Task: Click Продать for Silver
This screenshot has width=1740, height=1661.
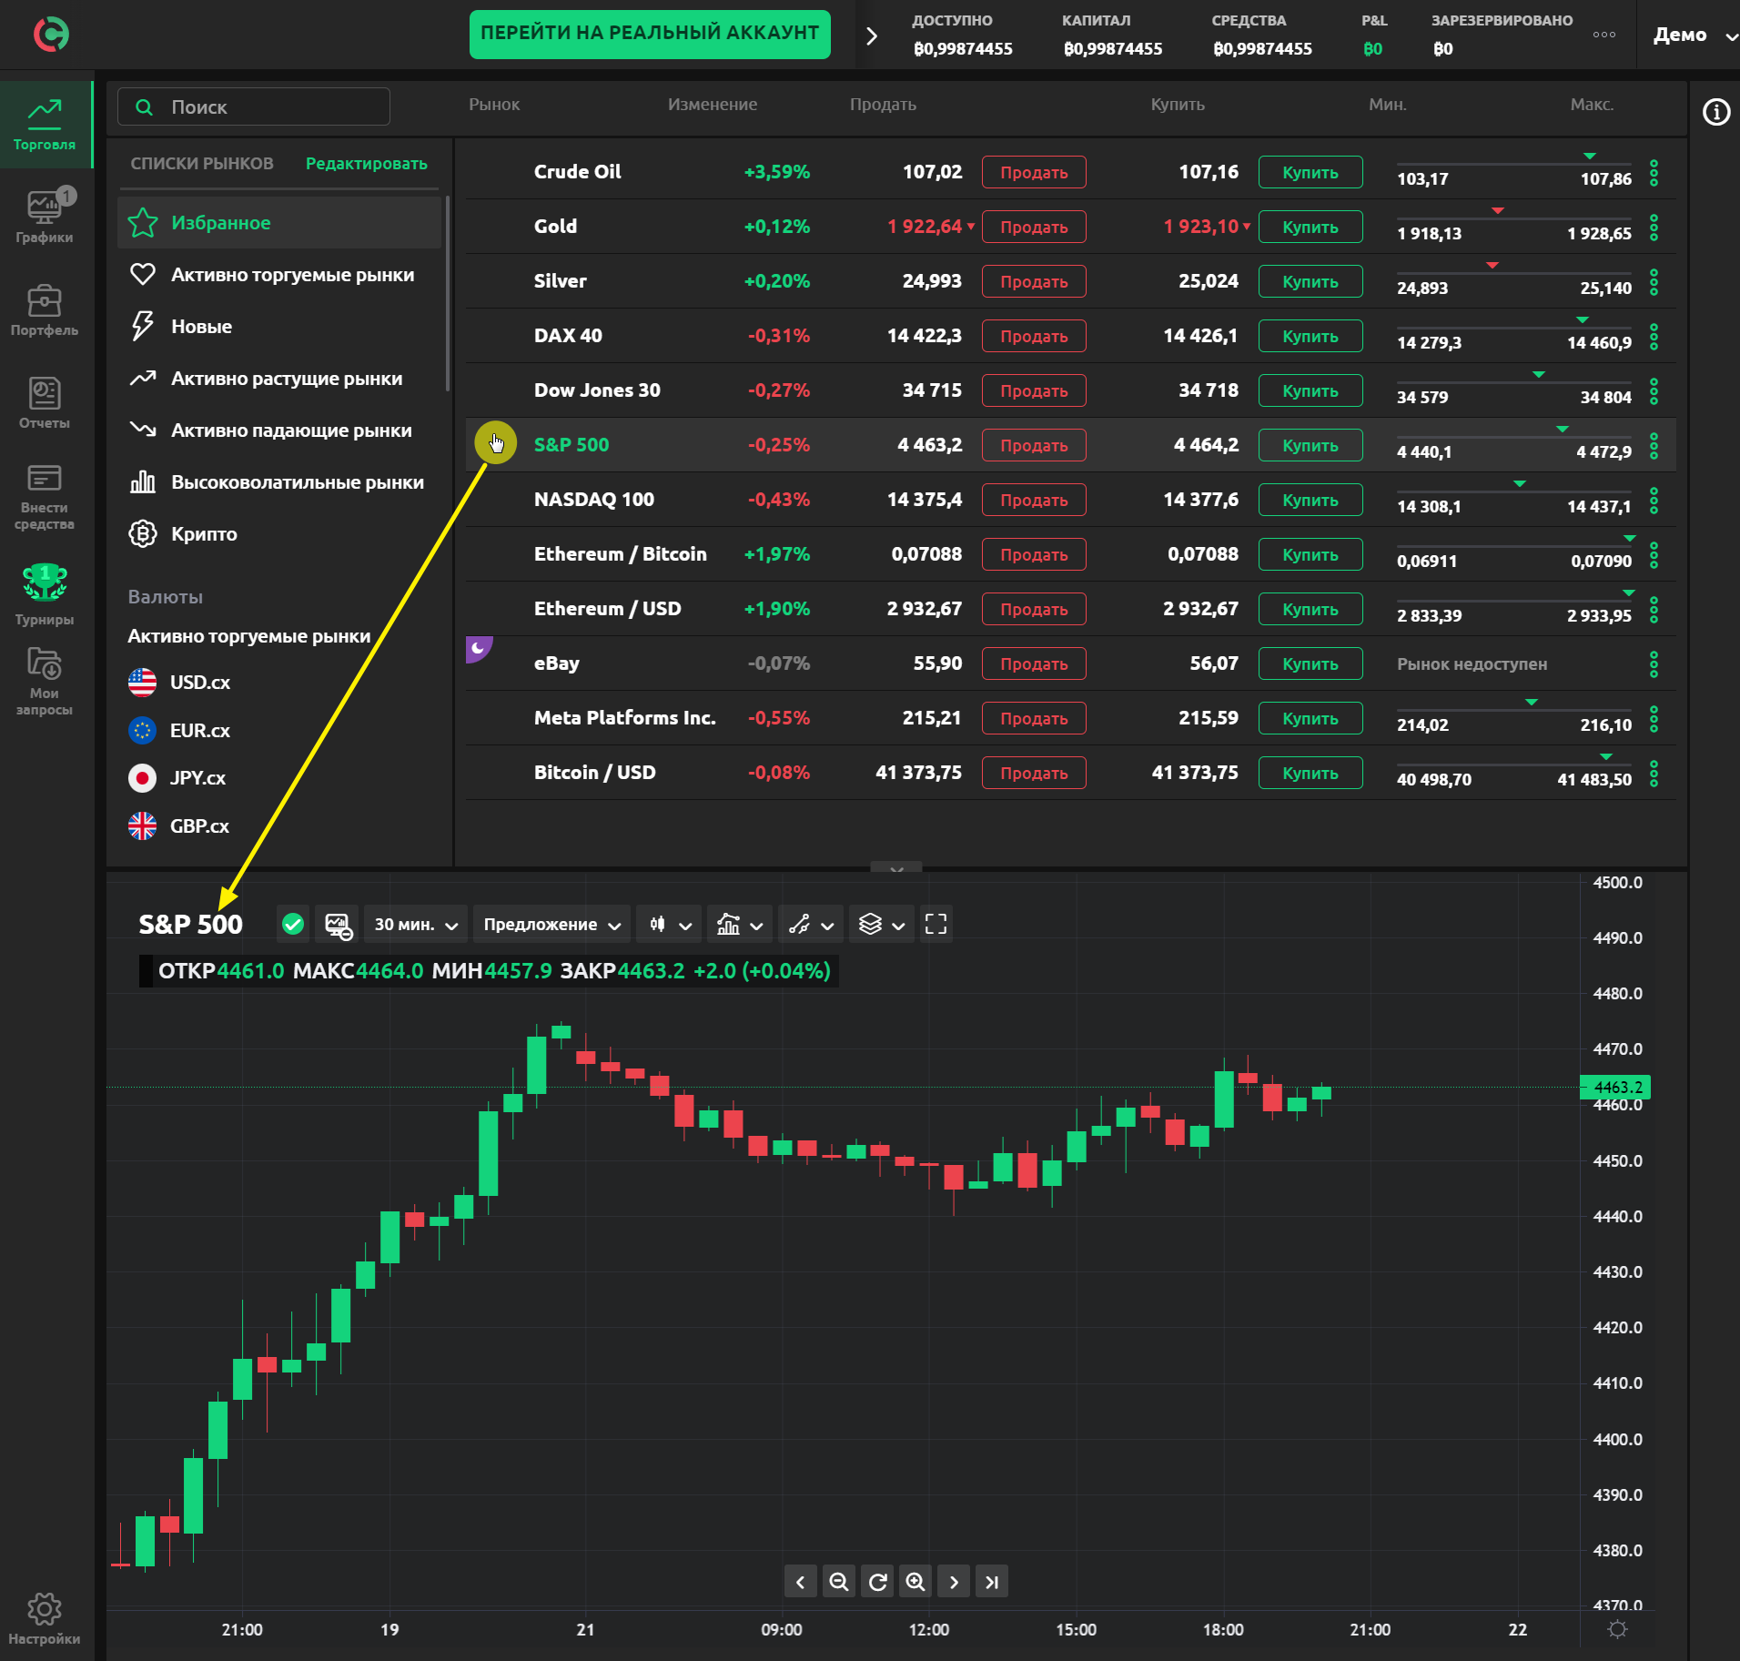Action: click(x=1034, y=281)
